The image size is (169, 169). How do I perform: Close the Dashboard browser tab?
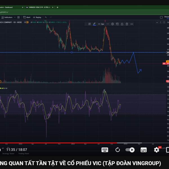pos(23,7)
